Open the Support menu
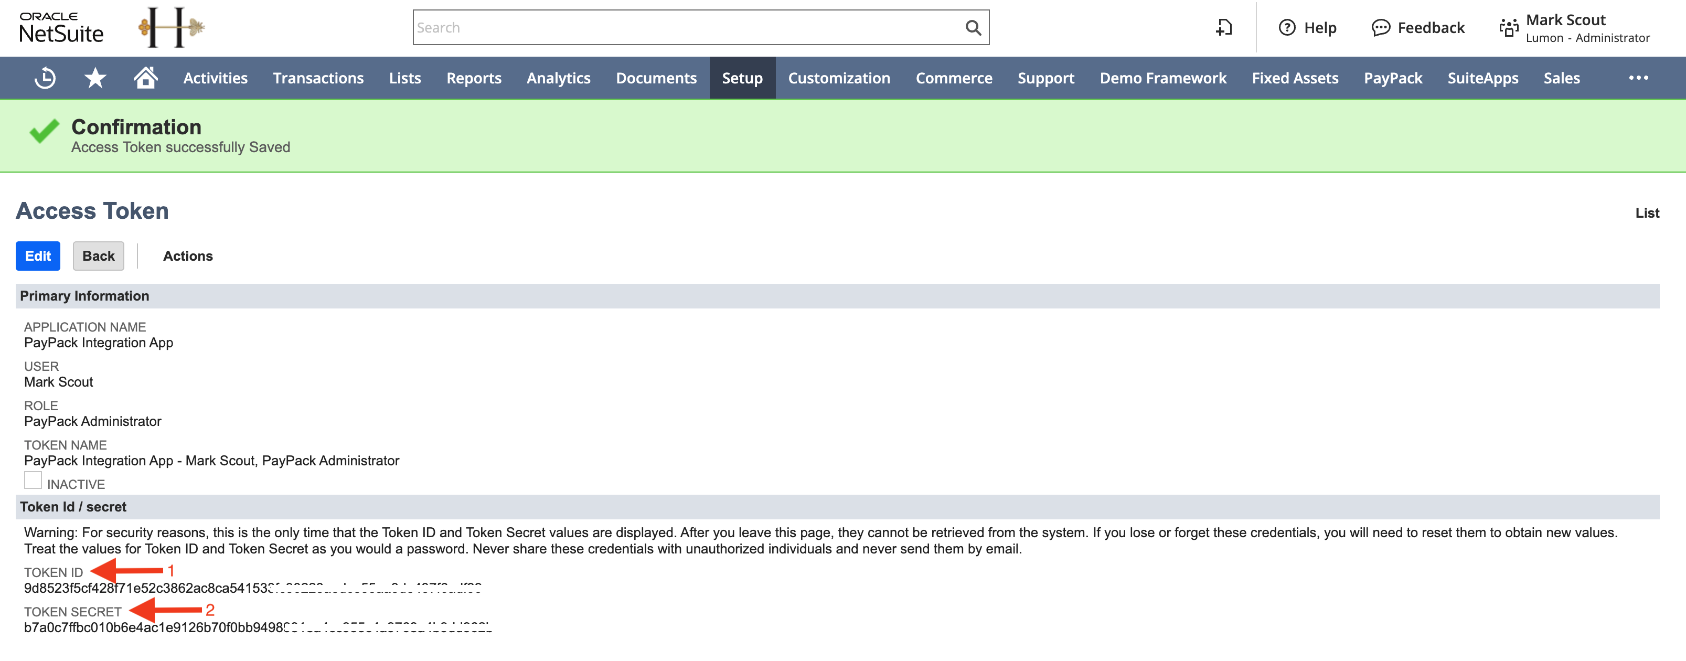 pos(1046,78)
